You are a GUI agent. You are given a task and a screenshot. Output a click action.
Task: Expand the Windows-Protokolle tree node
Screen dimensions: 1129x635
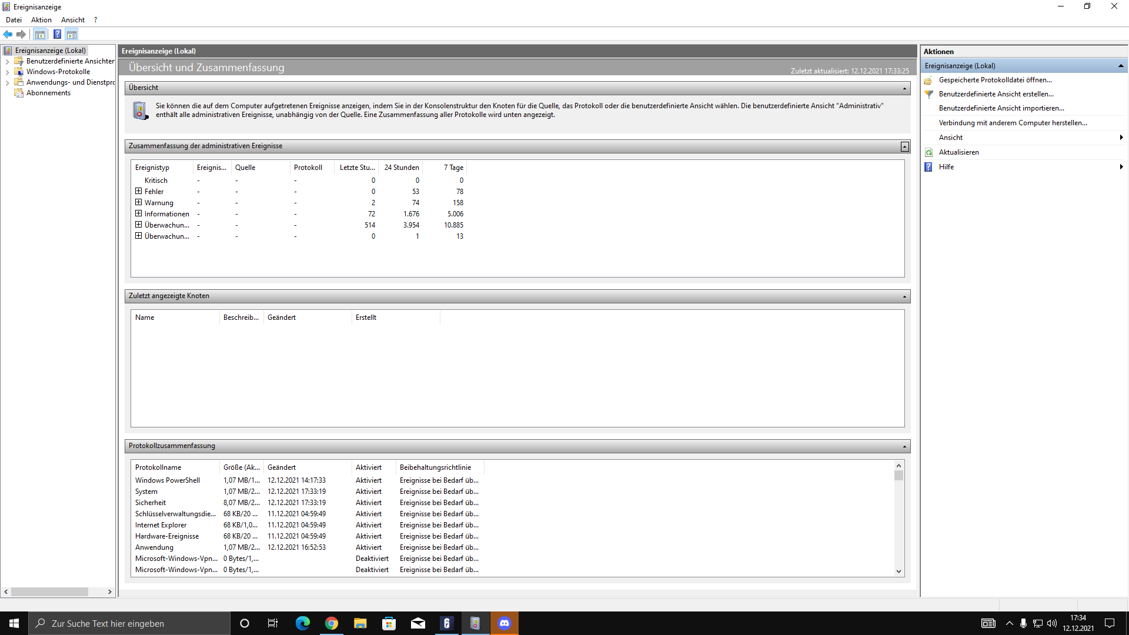(x=7, y=72)
